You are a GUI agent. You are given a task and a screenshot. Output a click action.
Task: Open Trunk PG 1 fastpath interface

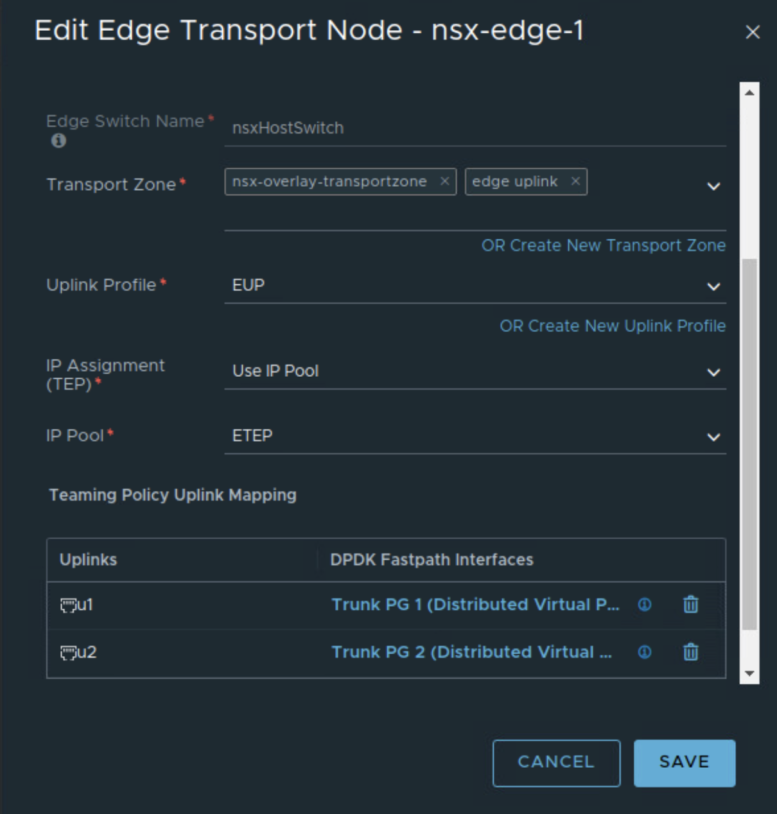tap(475, 605)
